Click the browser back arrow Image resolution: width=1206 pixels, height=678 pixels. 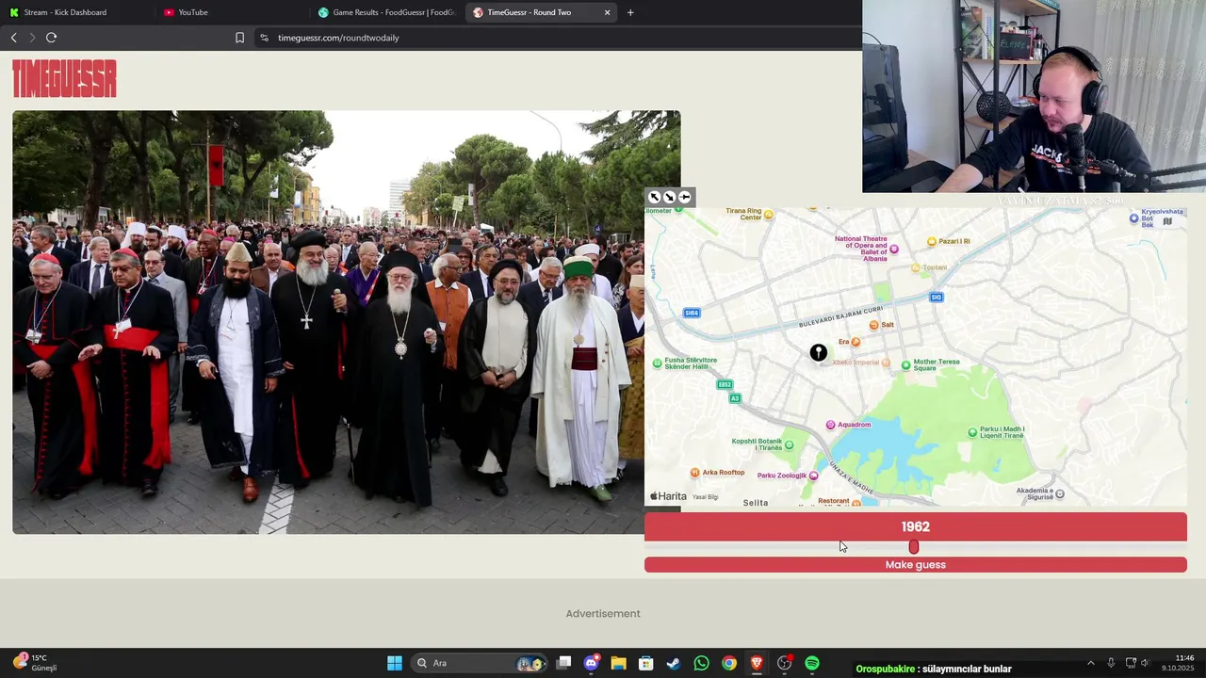pos(13,38)
